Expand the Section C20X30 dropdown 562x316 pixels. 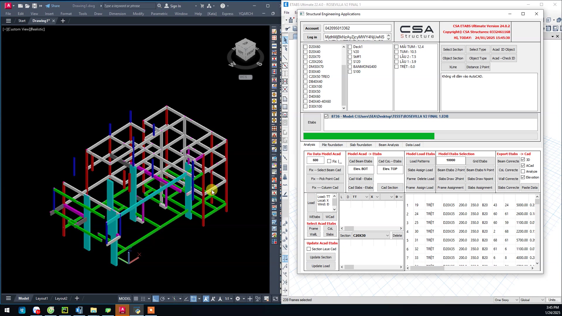[387, 236]
